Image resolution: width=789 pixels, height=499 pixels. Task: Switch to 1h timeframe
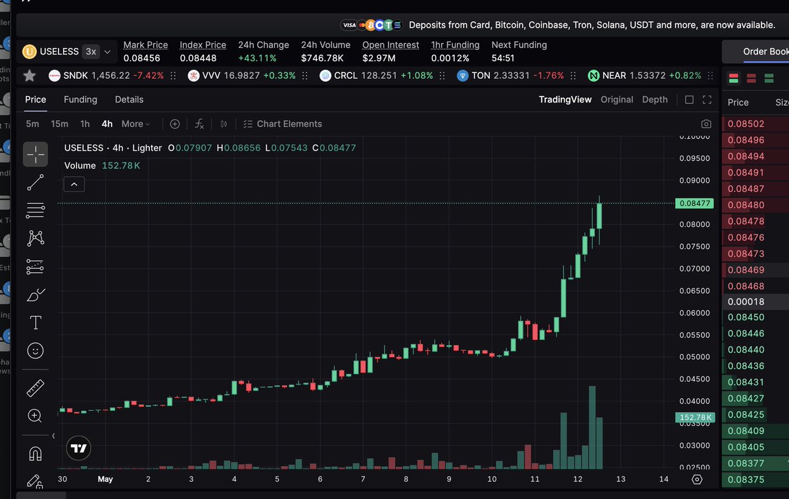pos(85,124)
